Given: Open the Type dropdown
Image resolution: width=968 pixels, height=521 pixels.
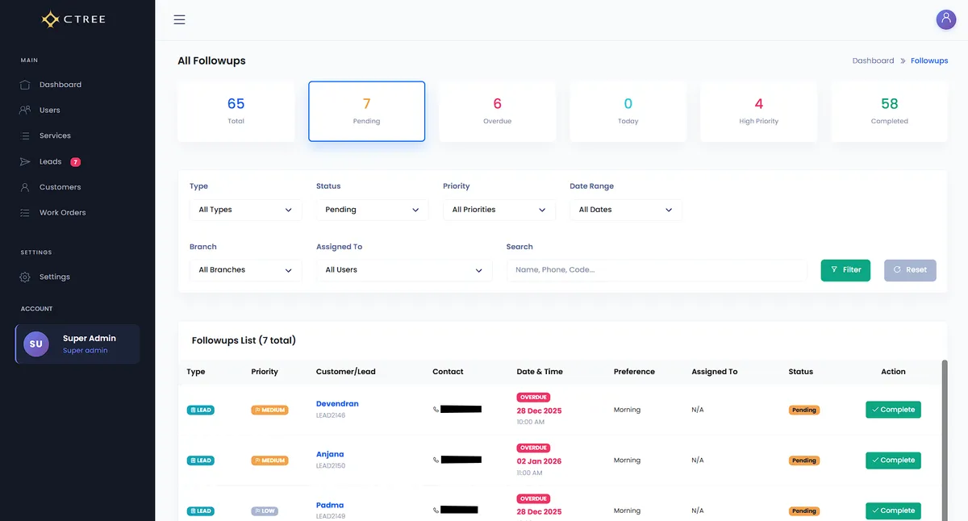Looking at the screenshot, I should click(245, 210).
